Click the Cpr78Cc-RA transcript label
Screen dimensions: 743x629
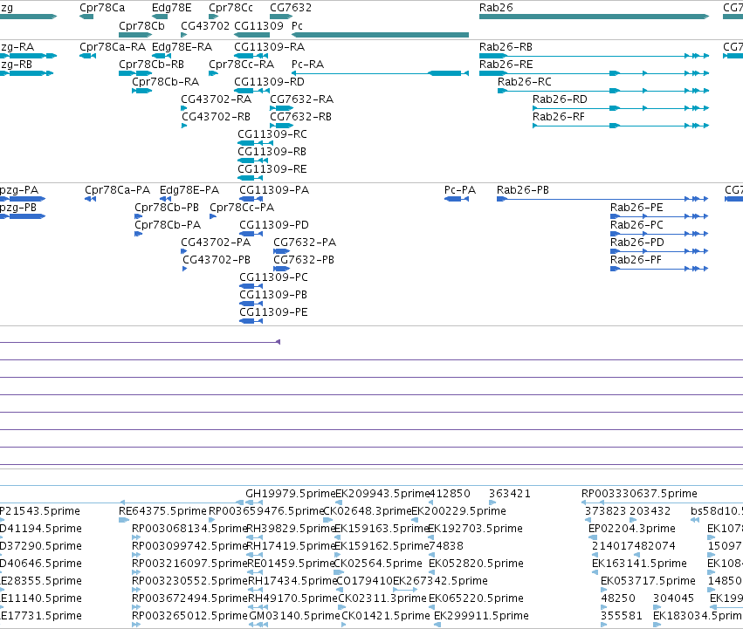point(241,64)
